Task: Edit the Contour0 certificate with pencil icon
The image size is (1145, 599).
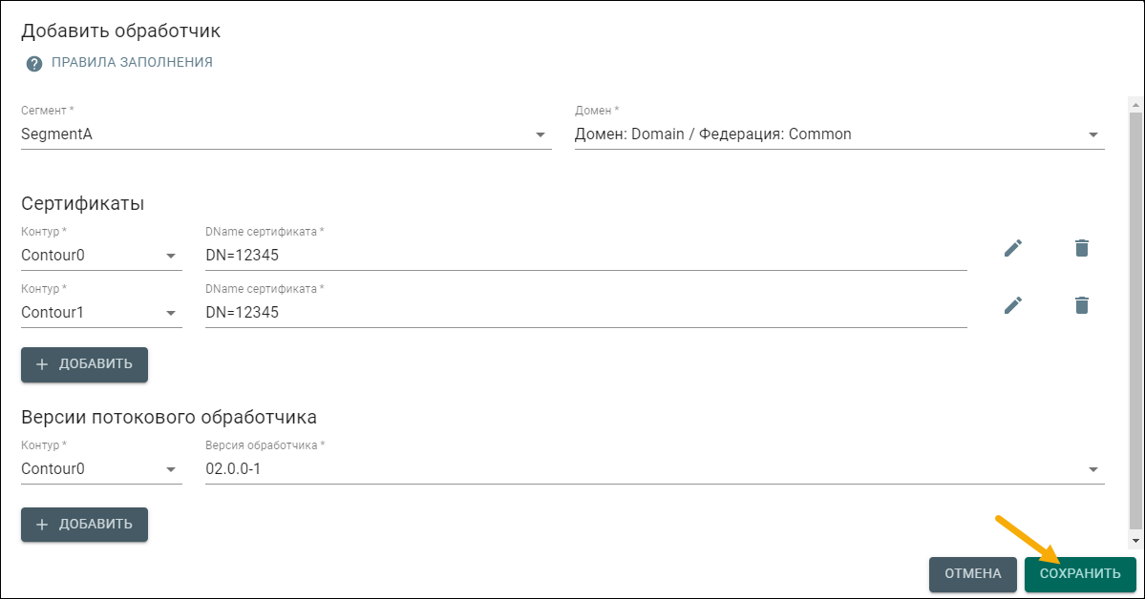Action: pyautogui.click(x=1013, y=248)
